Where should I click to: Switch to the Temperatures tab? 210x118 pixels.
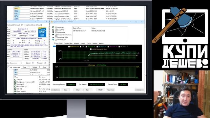coord(58,43)
